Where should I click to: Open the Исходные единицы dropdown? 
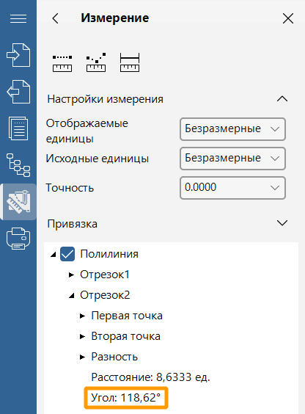(x=232, y=159)
